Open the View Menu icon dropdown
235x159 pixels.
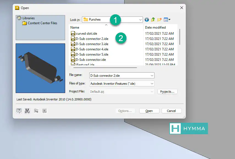tap(167, 20)
